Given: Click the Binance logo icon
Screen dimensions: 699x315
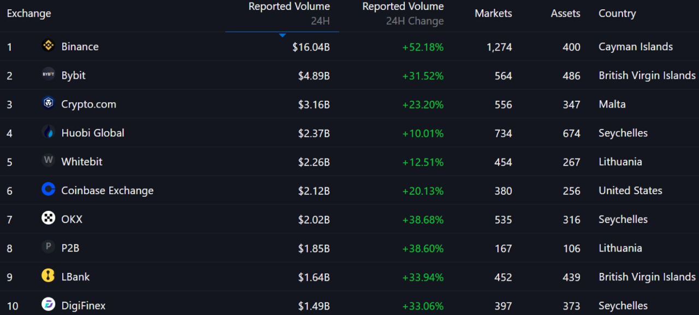Looking at the screenshot, I should click(x=48, y=46).
